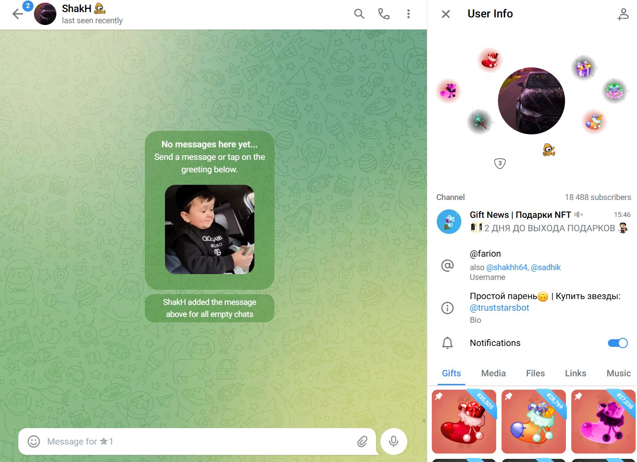Click the emoji status under profile photo
Screen dimensions: 637x462
coord(549,150)
